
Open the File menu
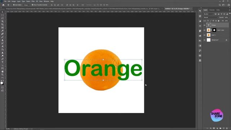pyautogui.click(x=5, y=1)
